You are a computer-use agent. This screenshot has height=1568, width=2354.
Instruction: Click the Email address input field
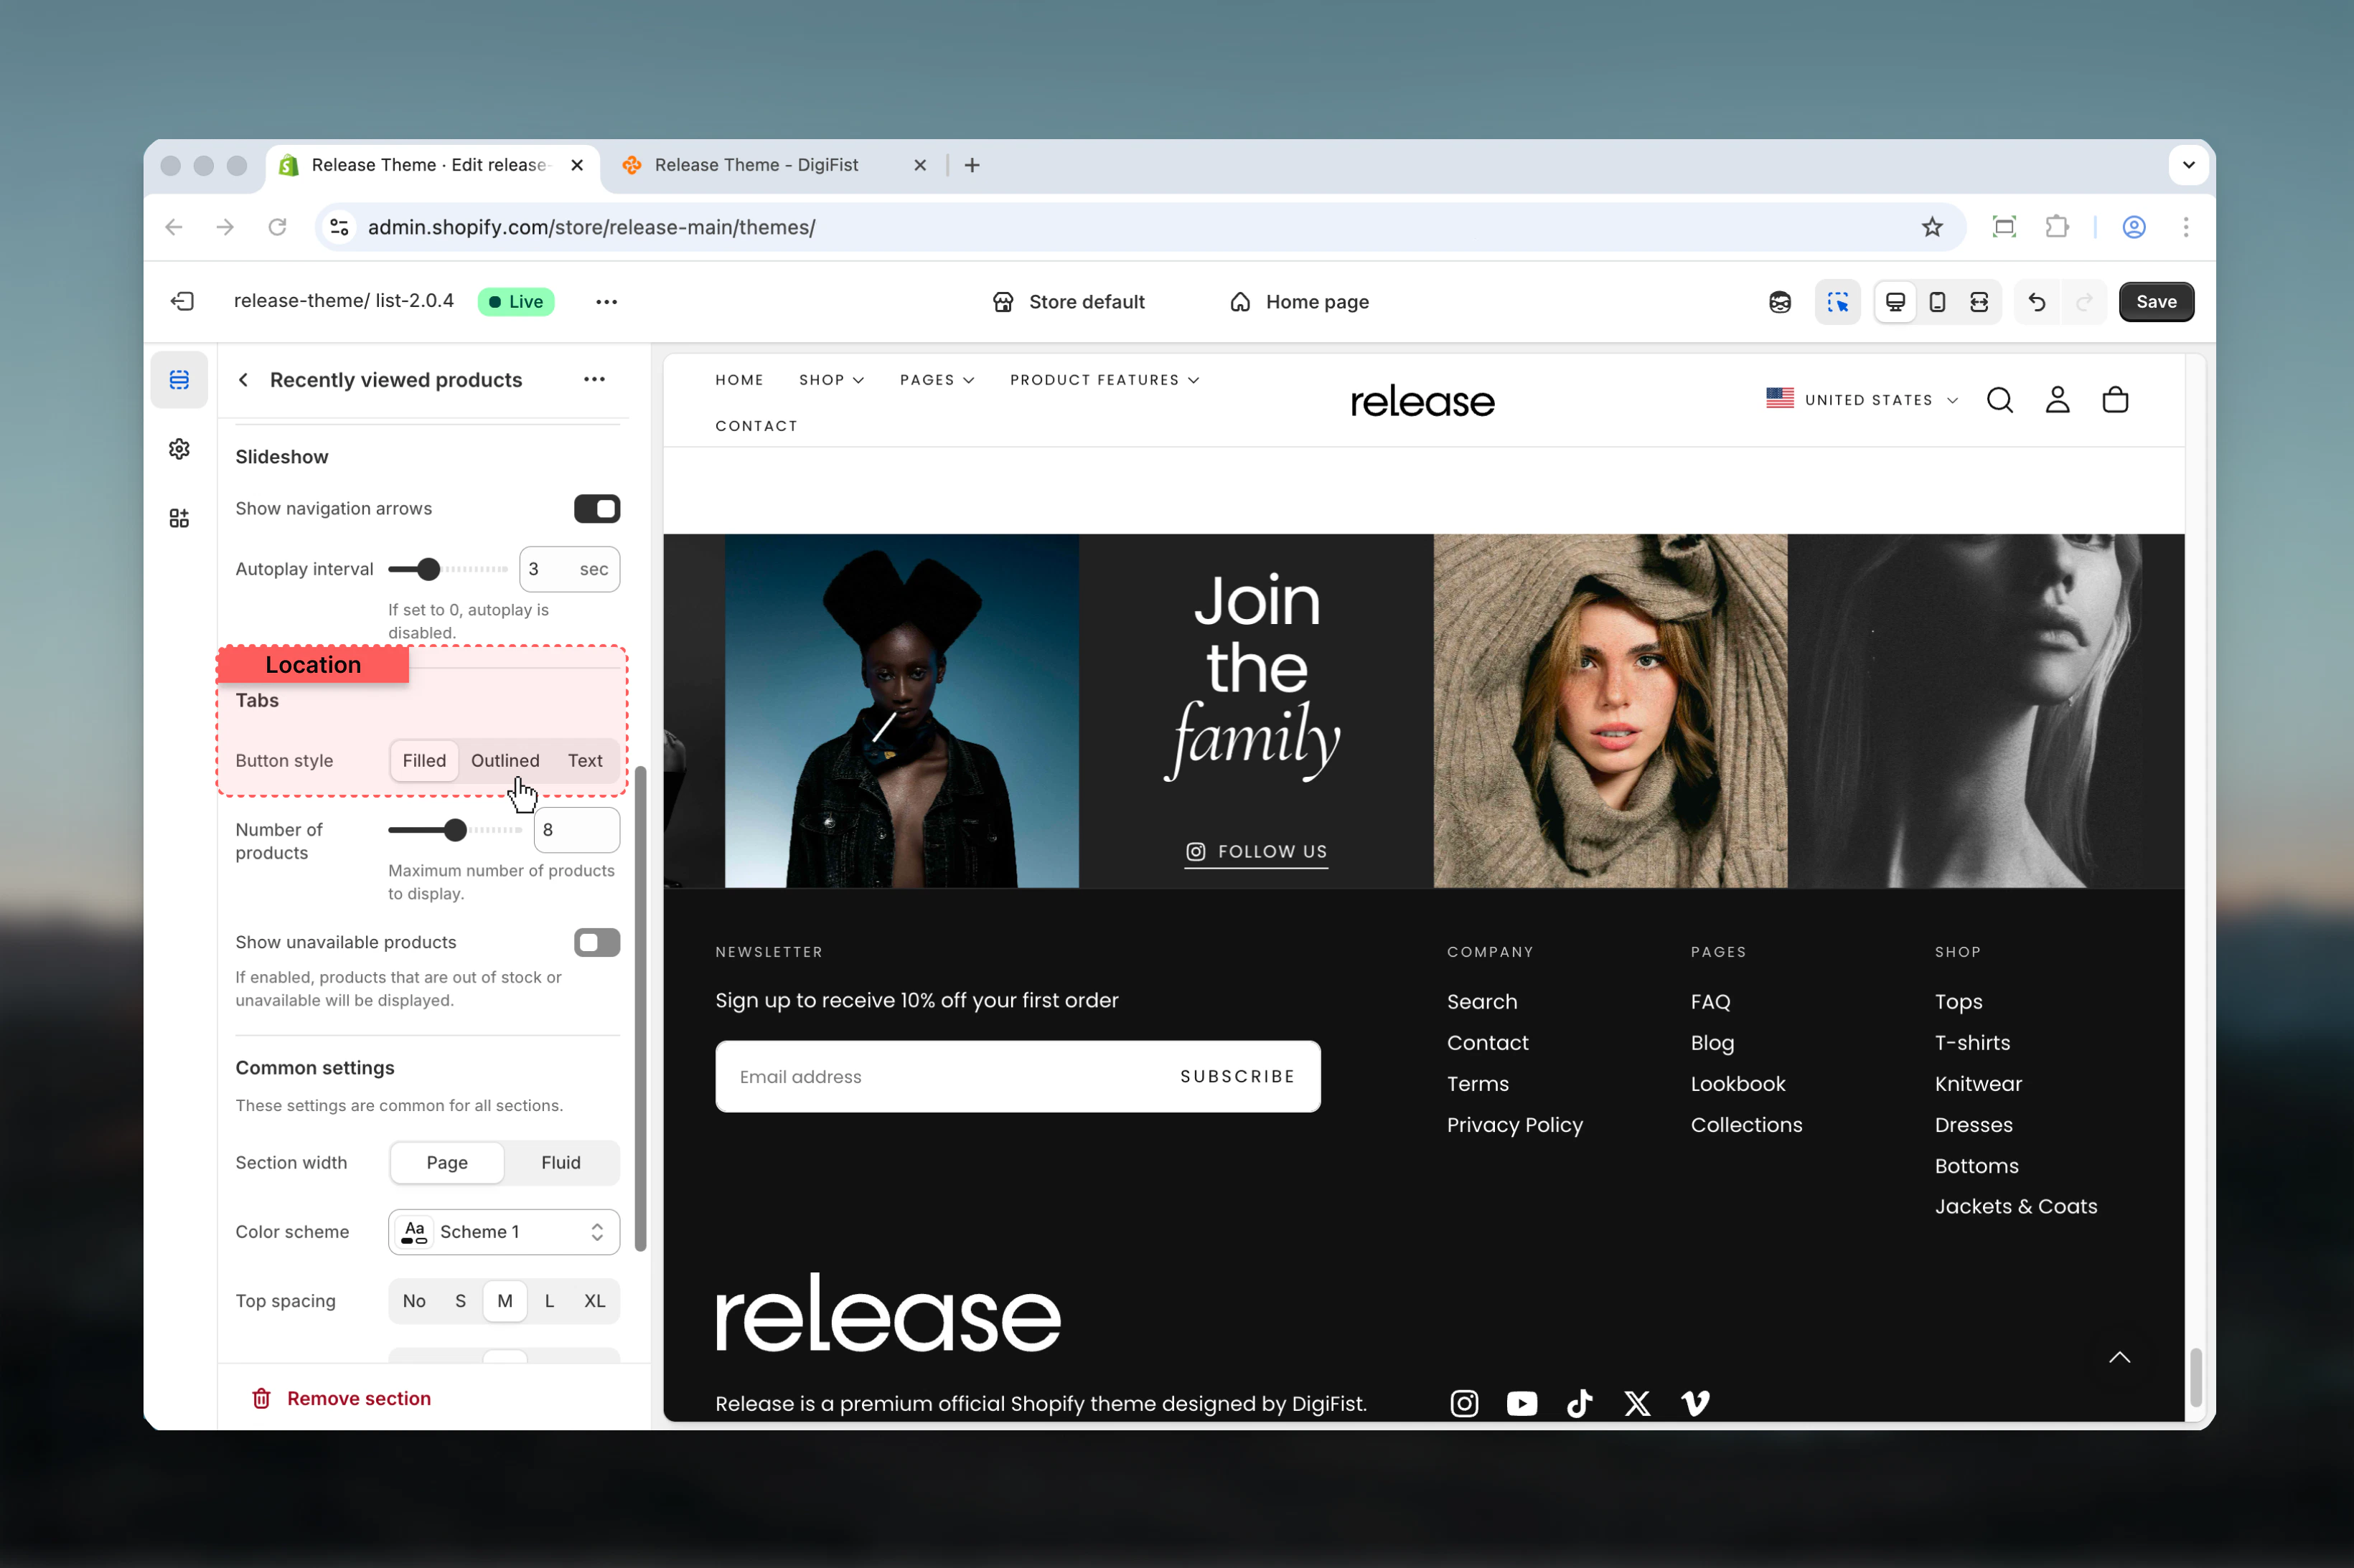click(x=940, y=1076)
